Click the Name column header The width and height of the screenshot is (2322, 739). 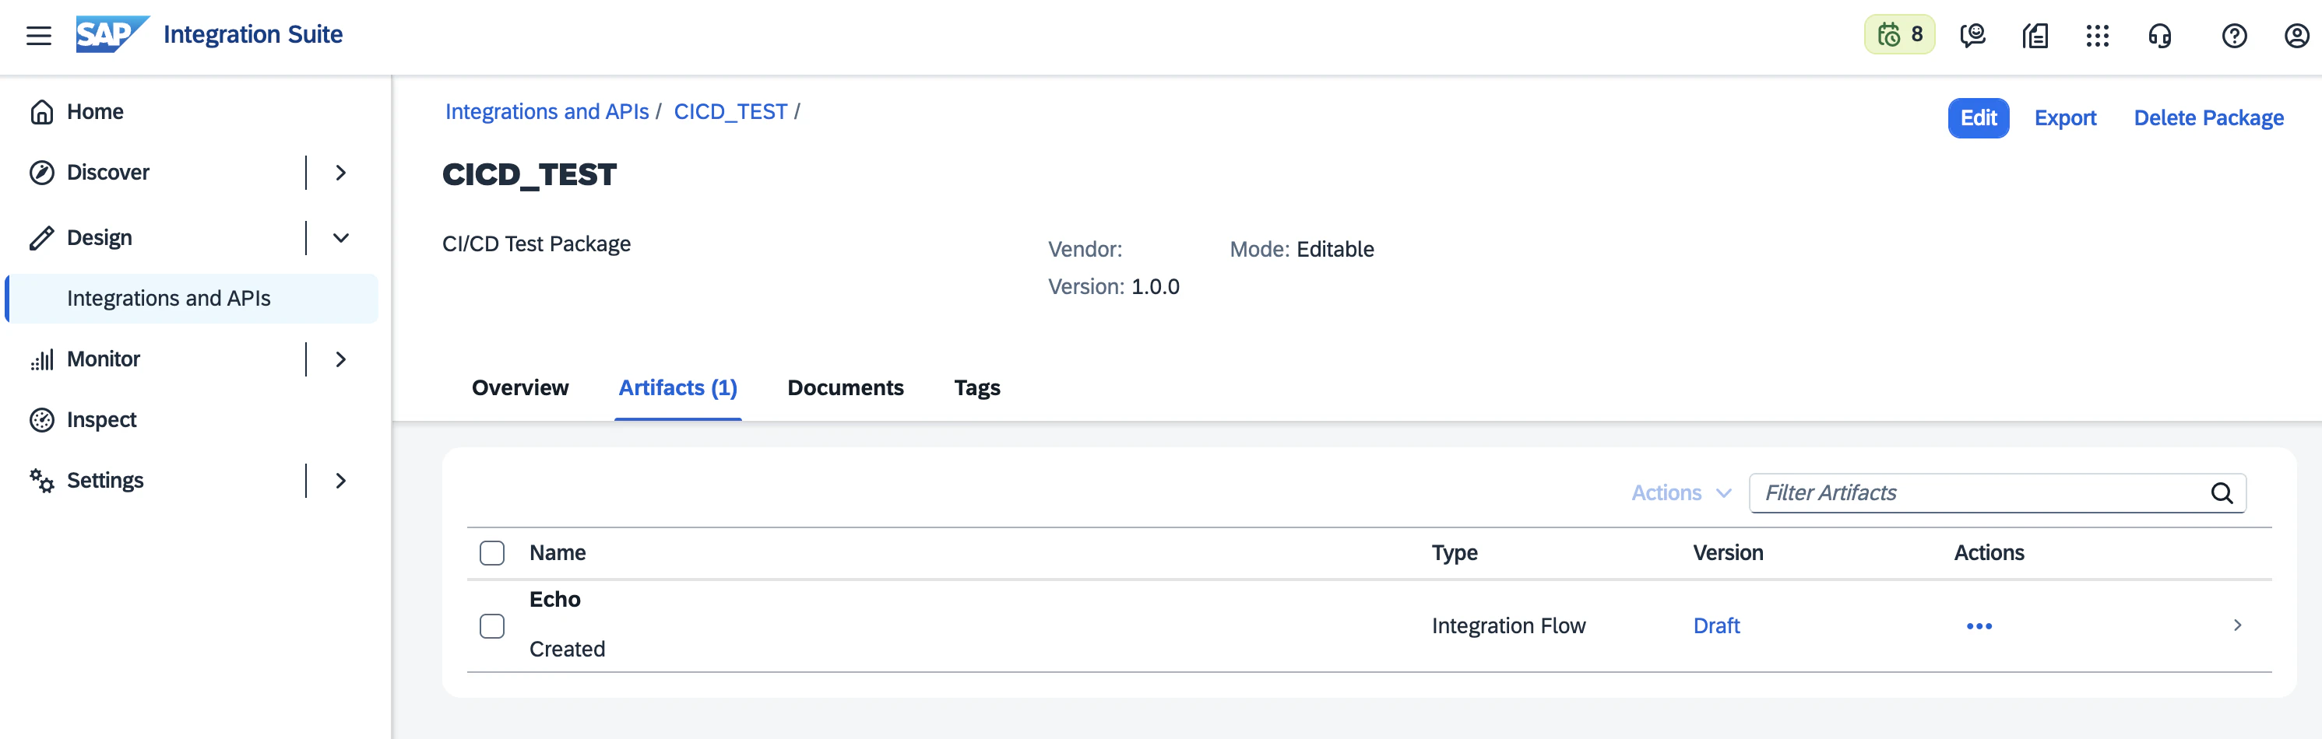pyautogui.click(x=557, y=552)
